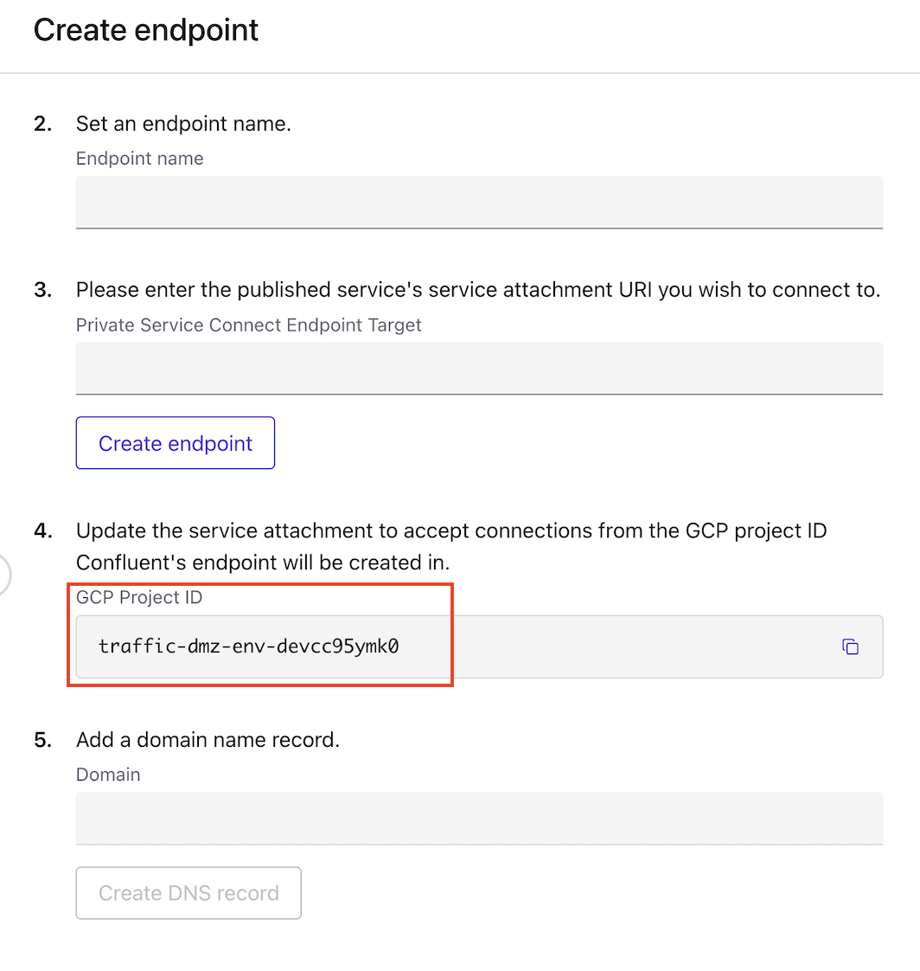Viewport: 920px width, 971px height.
Task: Click the red-highlighted GCP Project ID section
Action: point(260,635)
